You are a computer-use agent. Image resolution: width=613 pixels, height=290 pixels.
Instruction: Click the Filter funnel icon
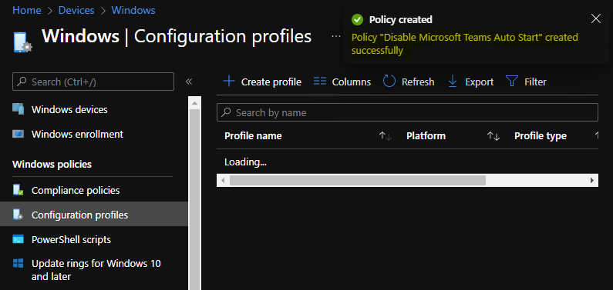[512, 82]
